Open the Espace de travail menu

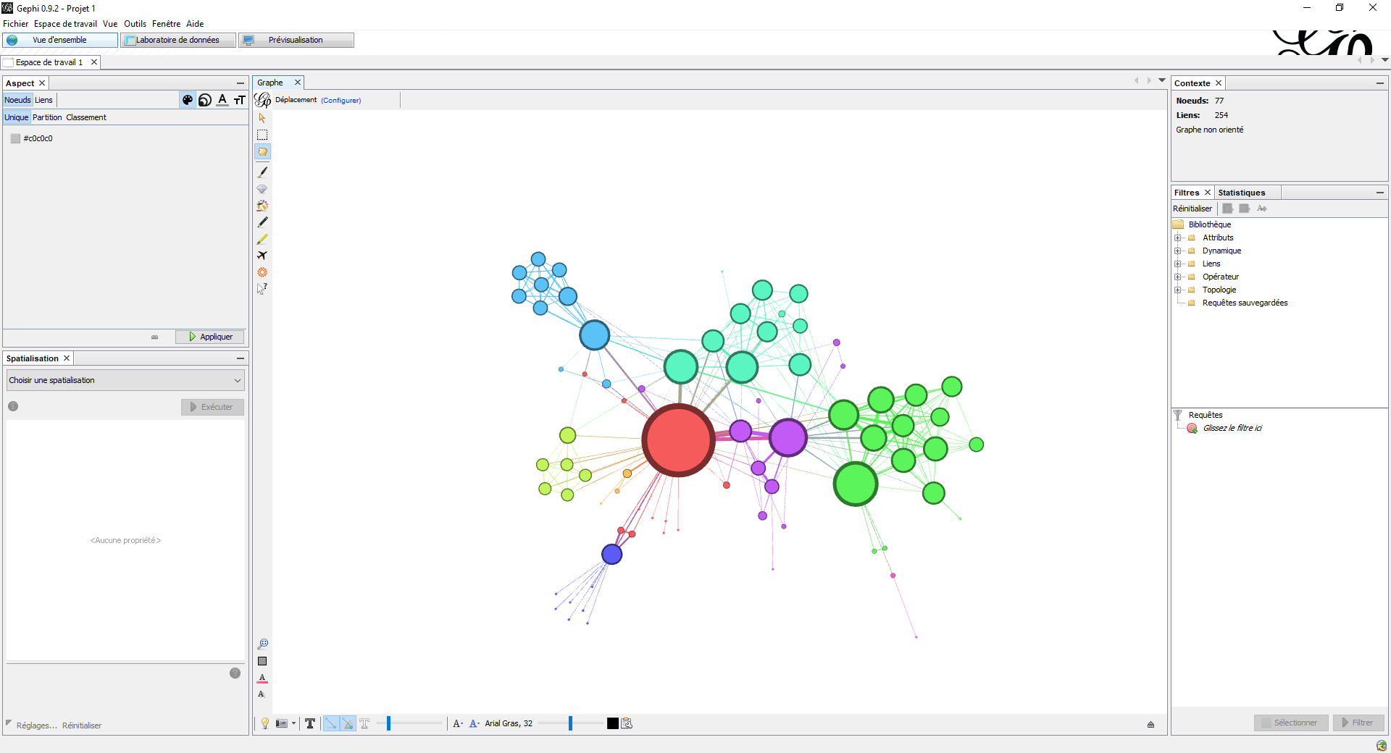point(65,24)
